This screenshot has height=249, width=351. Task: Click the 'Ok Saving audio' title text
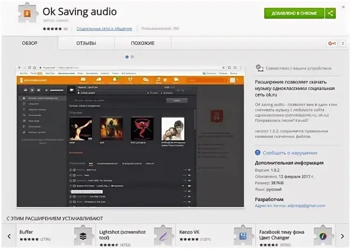[x=80, y=12]
